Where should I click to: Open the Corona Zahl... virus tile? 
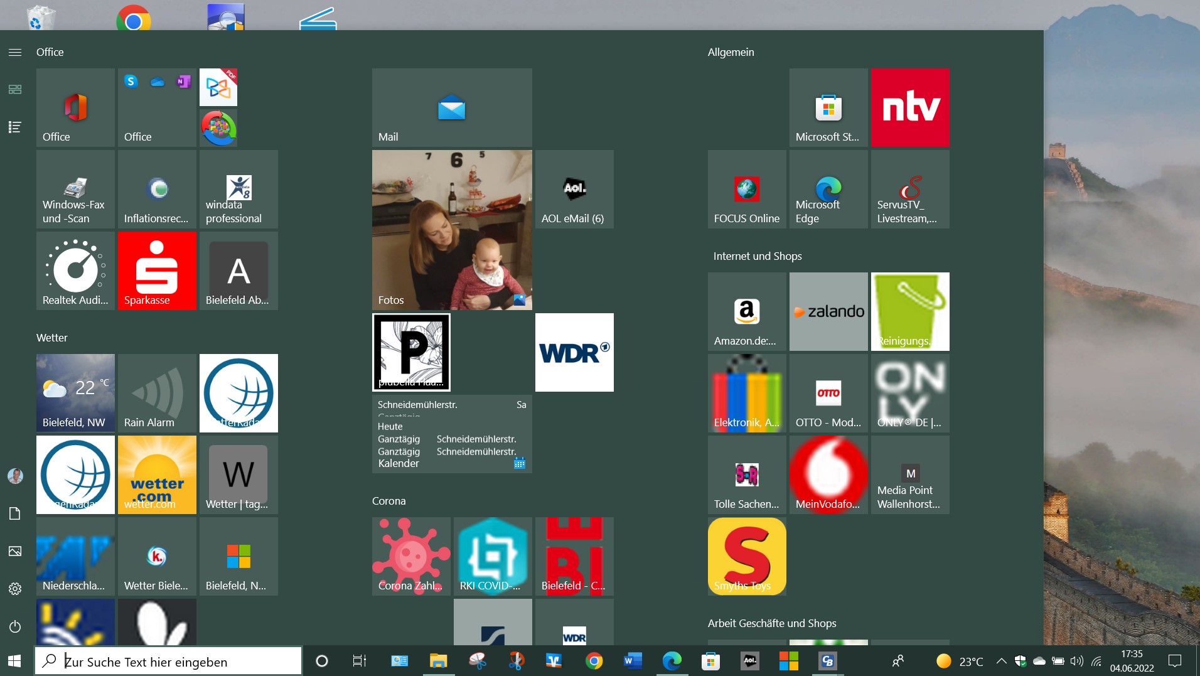pyautogui.click(x=411, y=556)
